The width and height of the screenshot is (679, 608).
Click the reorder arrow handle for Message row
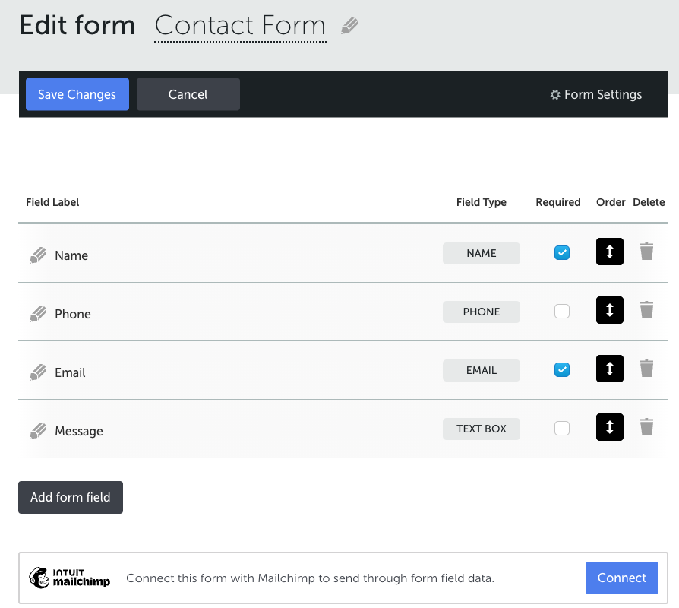(x=610, y=427)
